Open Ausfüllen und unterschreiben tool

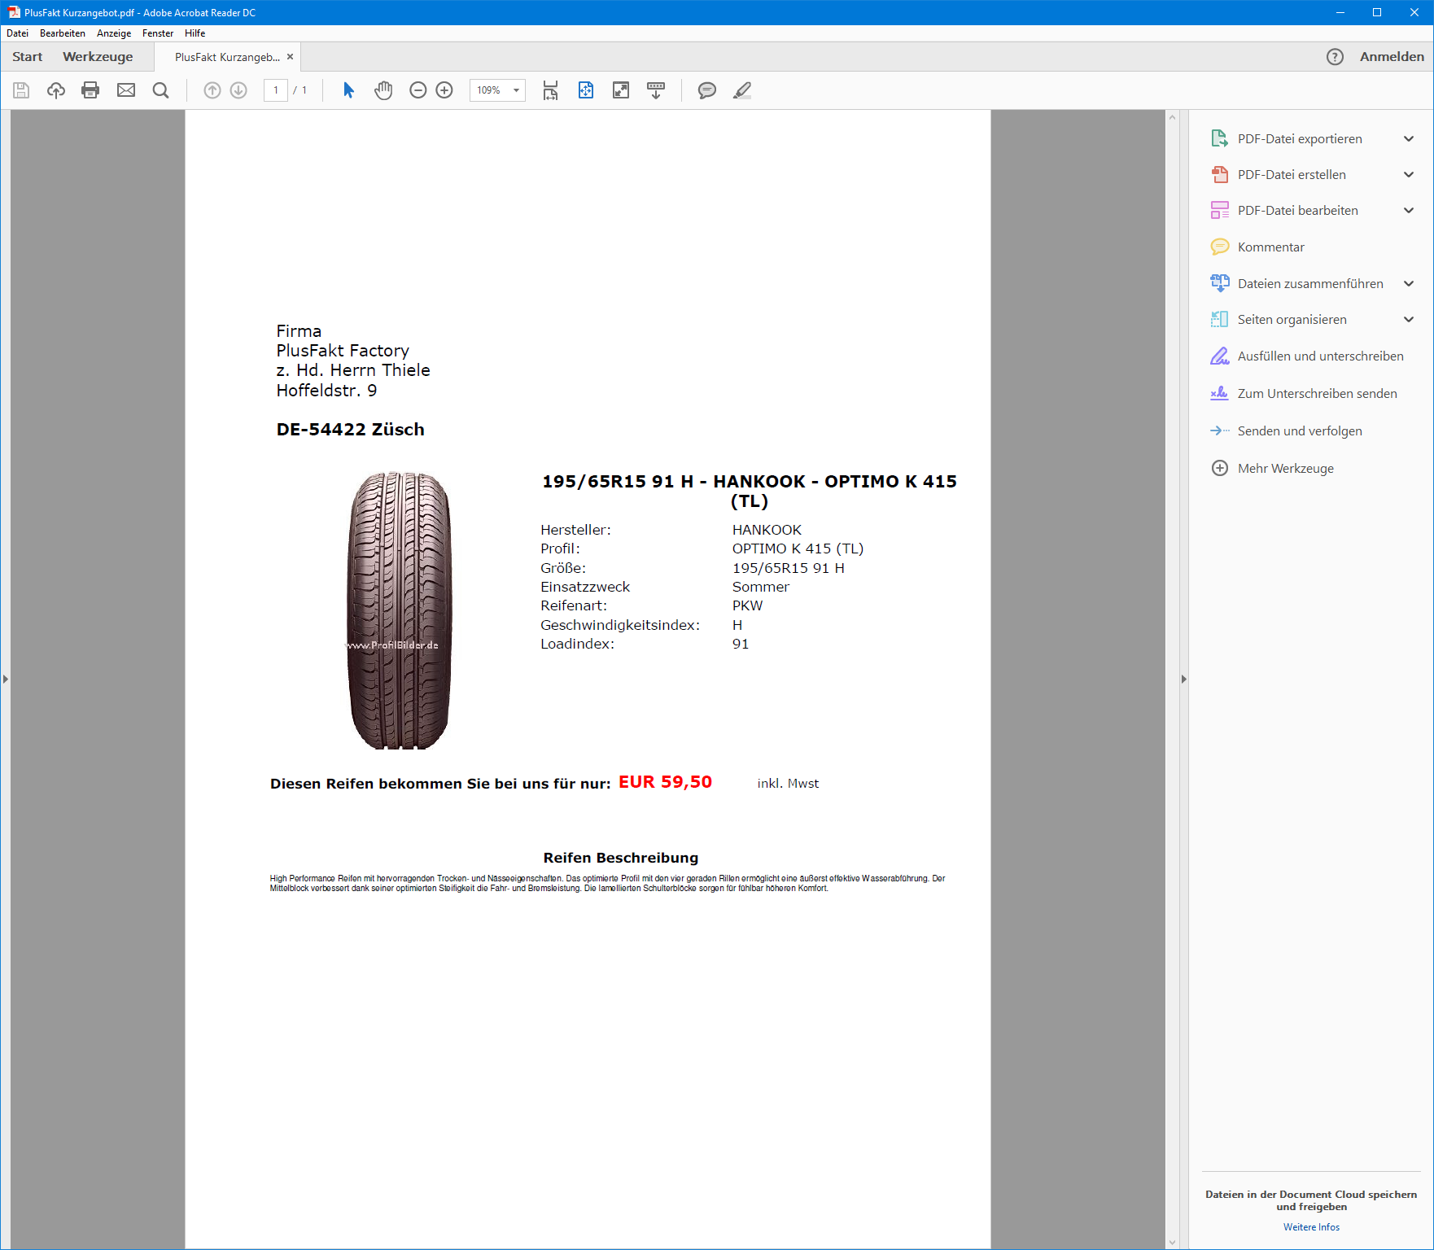click(1320, 356)
